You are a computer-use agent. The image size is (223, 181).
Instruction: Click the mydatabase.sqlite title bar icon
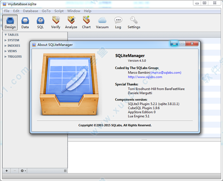[x=4, y=4]
